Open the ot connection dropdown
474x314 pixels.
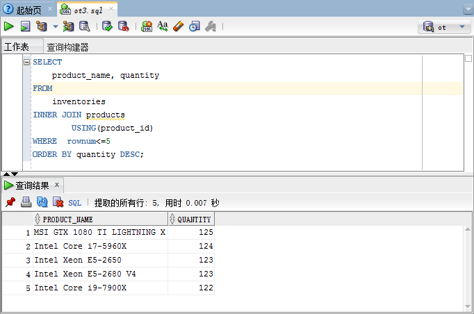point(444,27)
